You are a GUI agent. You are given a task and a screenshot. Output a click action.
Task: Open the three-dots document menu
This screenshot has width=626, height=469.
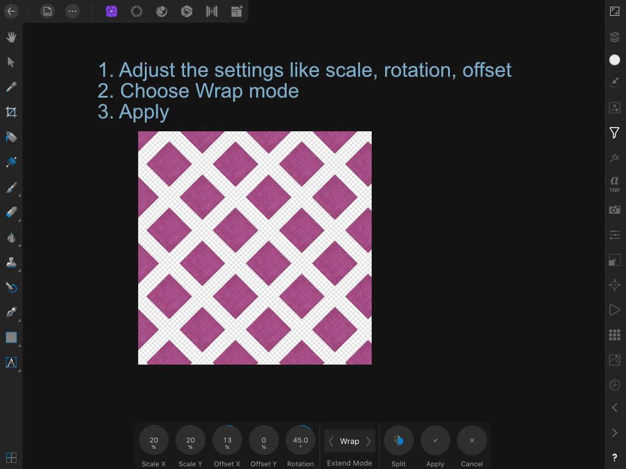point(72,11)
